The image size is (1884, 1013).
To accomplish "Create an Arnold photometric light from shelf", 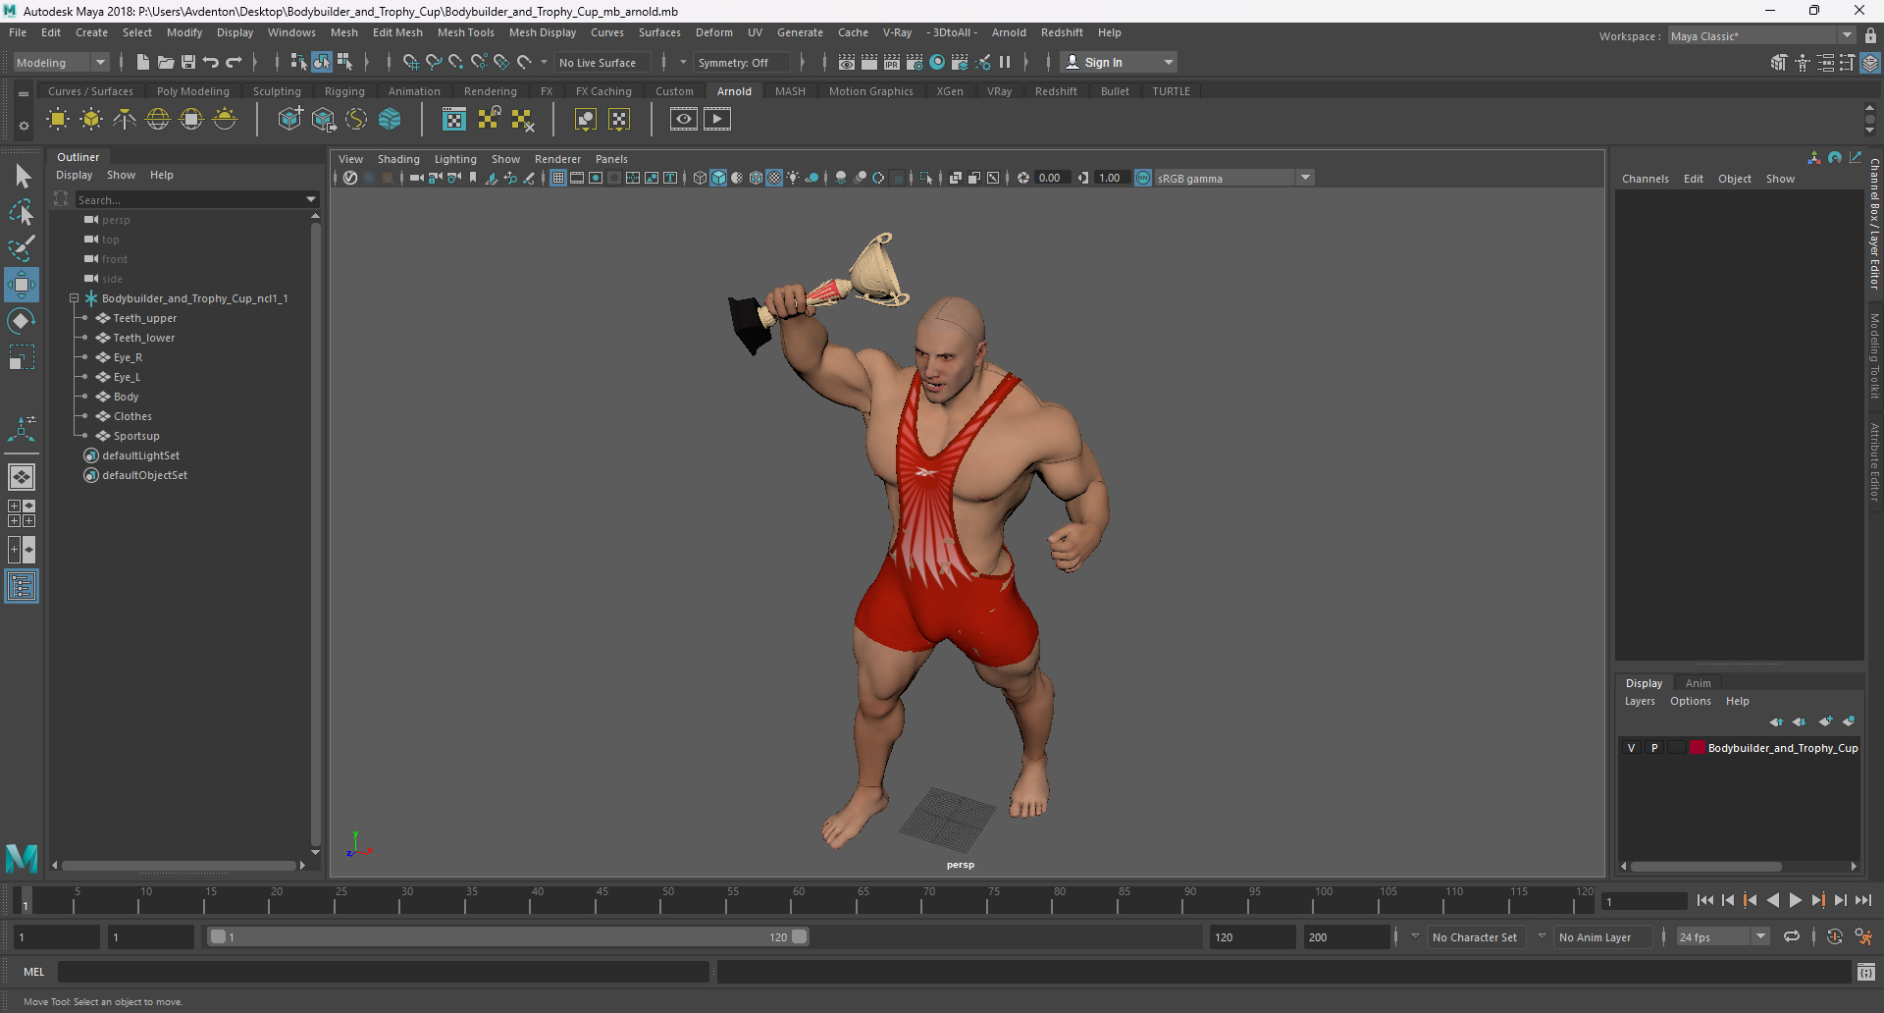I will [x=125, y=120].
